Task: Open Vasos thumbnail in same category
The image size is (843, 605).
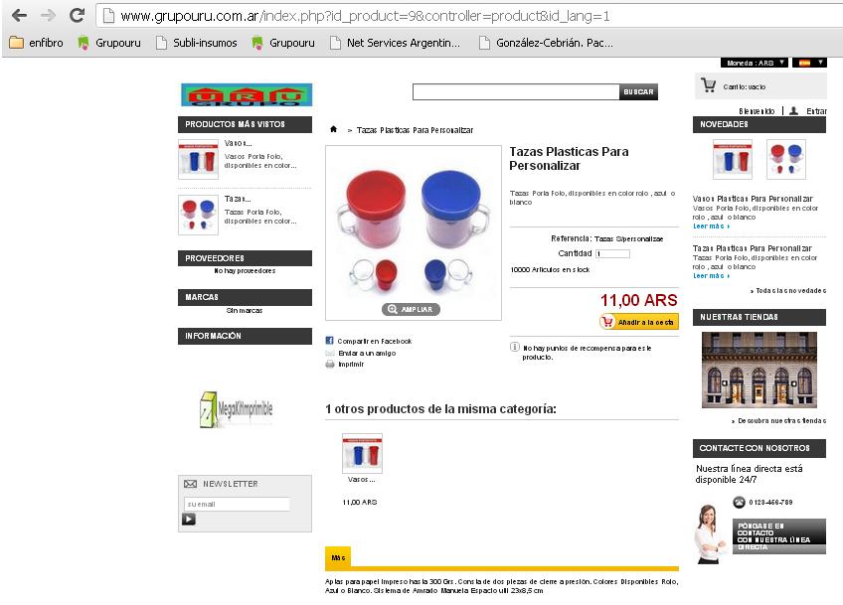Action: tap(363, 453)
